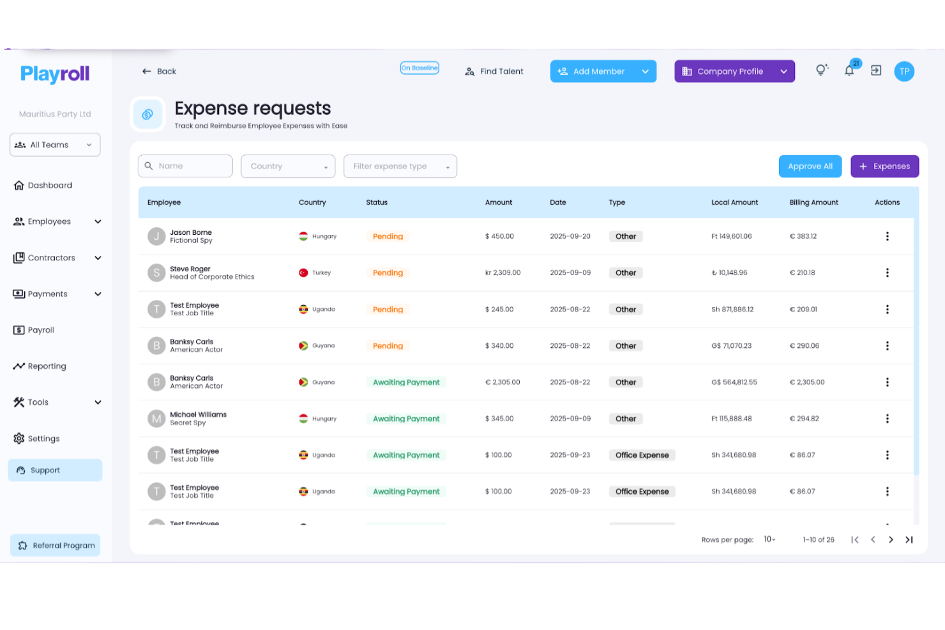945x630 pixels.
Task: Open the Reporting section in the sidebar
Action: tap(46, 366)
